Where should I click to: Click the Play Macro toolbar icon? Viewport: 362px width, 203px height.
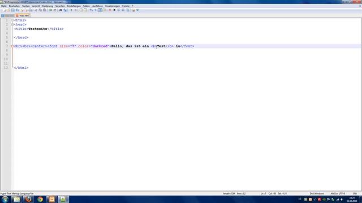pyautogui.click(x=119, y=10)
